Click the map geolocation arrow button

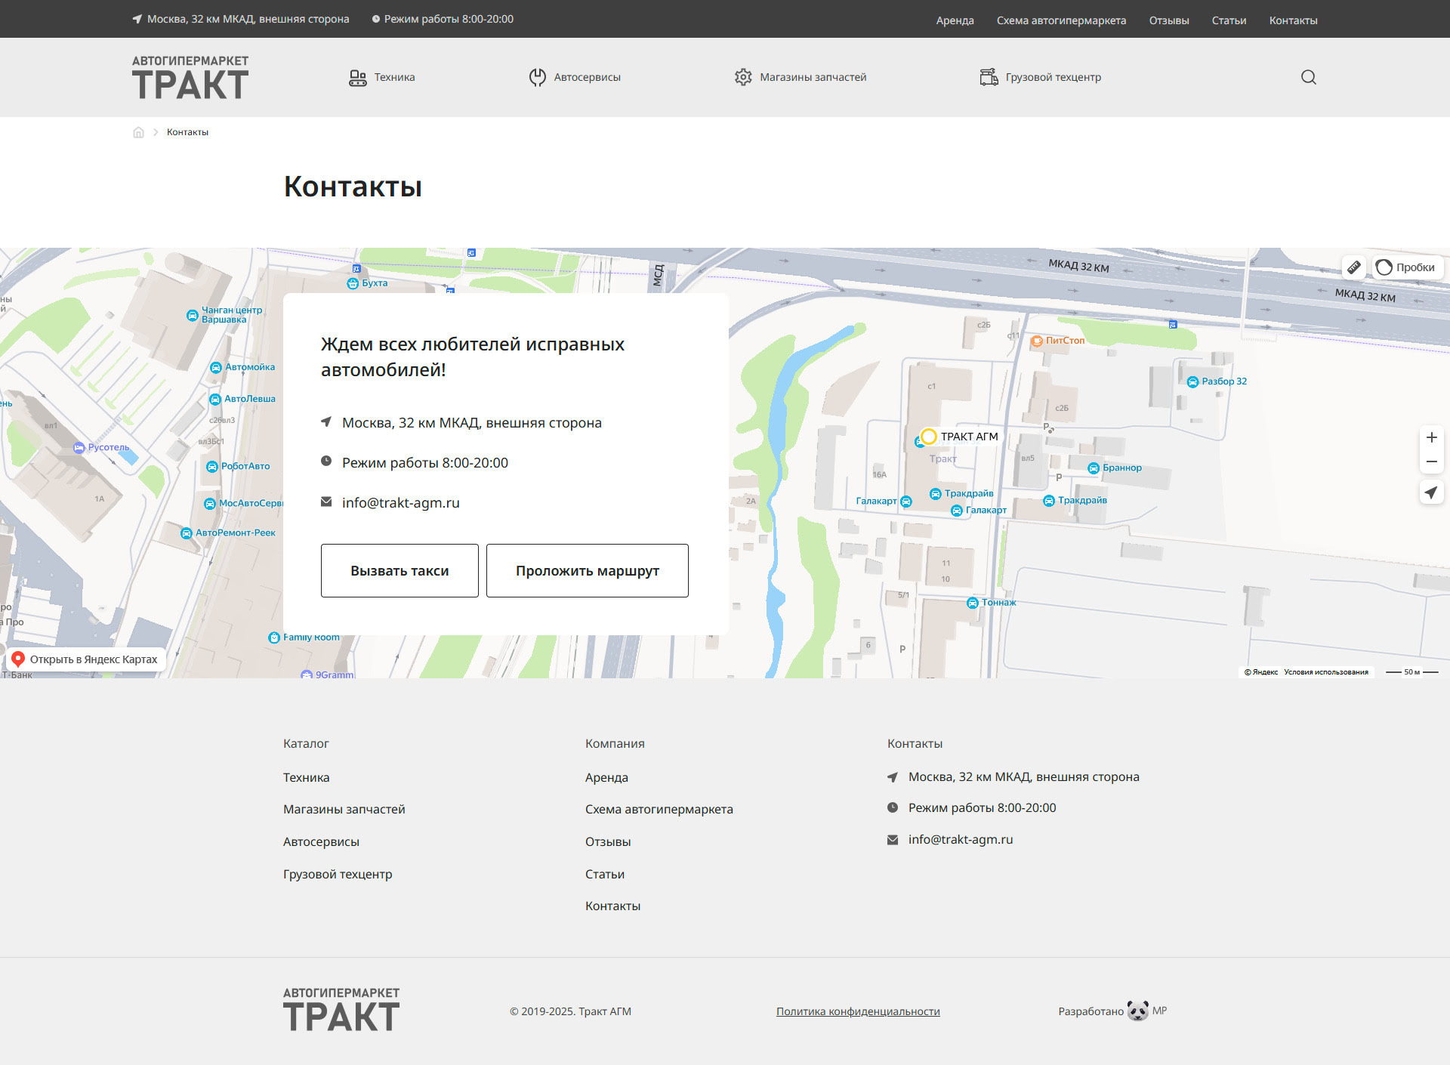coord(1431,492)
